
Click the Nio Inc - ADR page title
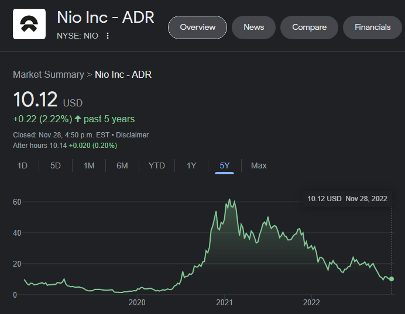click(105, 18)
